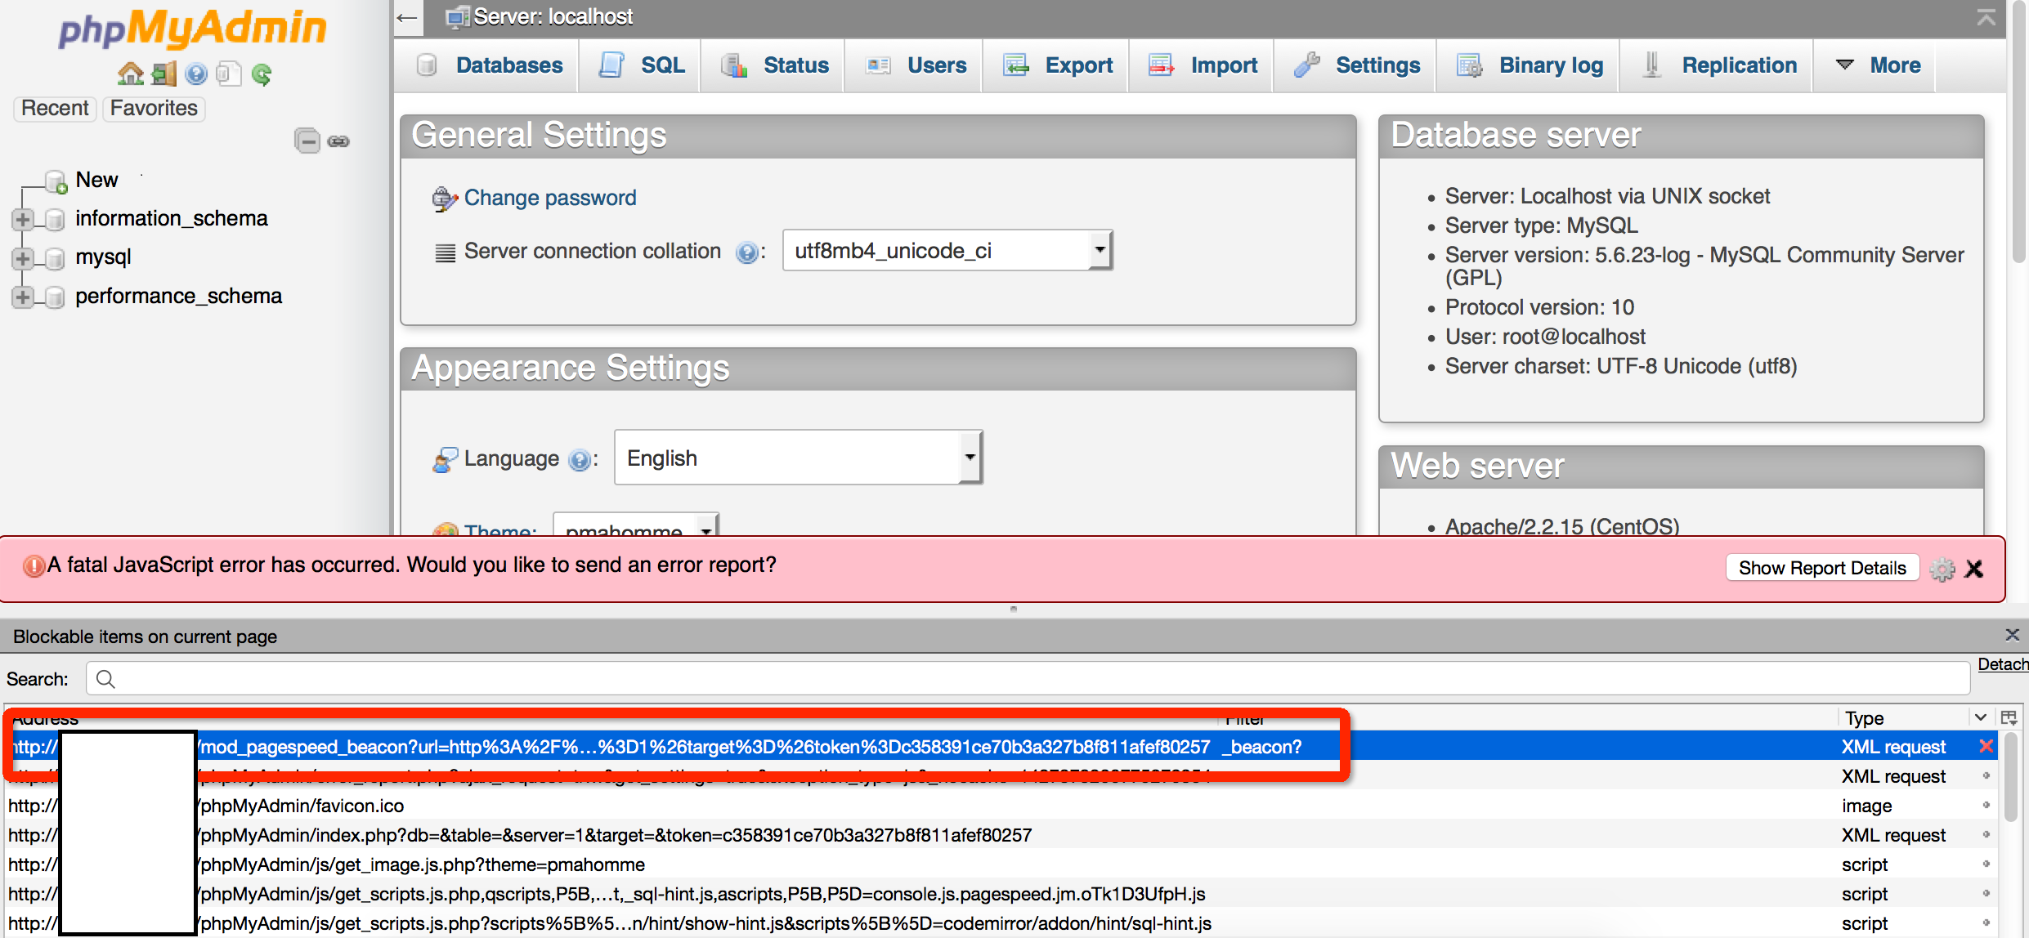Open the phpMyAdmin documentation question icon

tap(196, 74)
